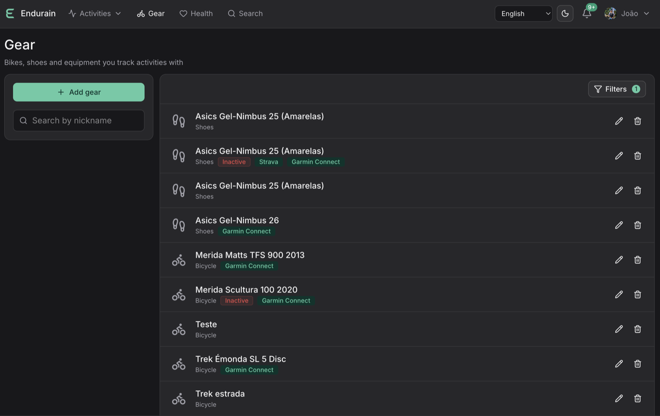Open the Health navigation item
The width and height of the screenshot is (660, 416).
coord(196,14)
